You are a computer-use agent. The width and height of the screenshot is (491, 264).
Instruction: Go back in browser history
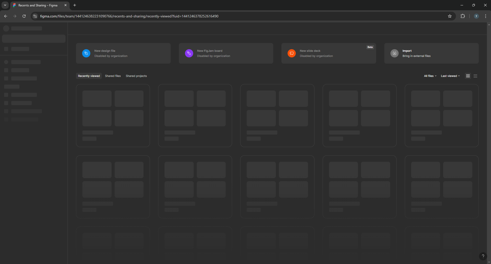[6, 16]
